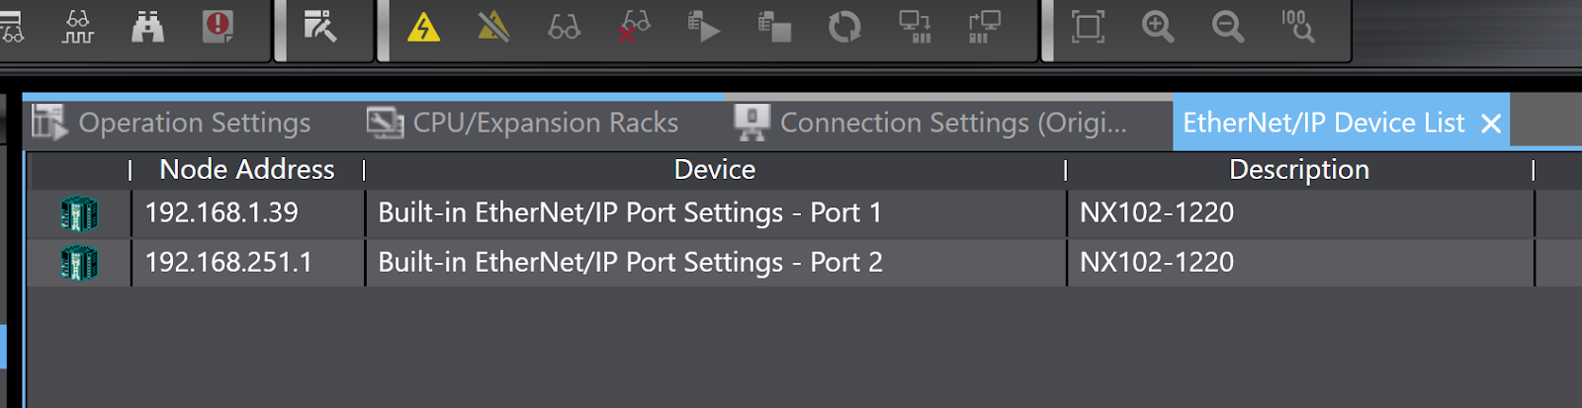Click the Synchronize circular arrows icon
The image size is (1582, 408).
click(x=844, y=27)
